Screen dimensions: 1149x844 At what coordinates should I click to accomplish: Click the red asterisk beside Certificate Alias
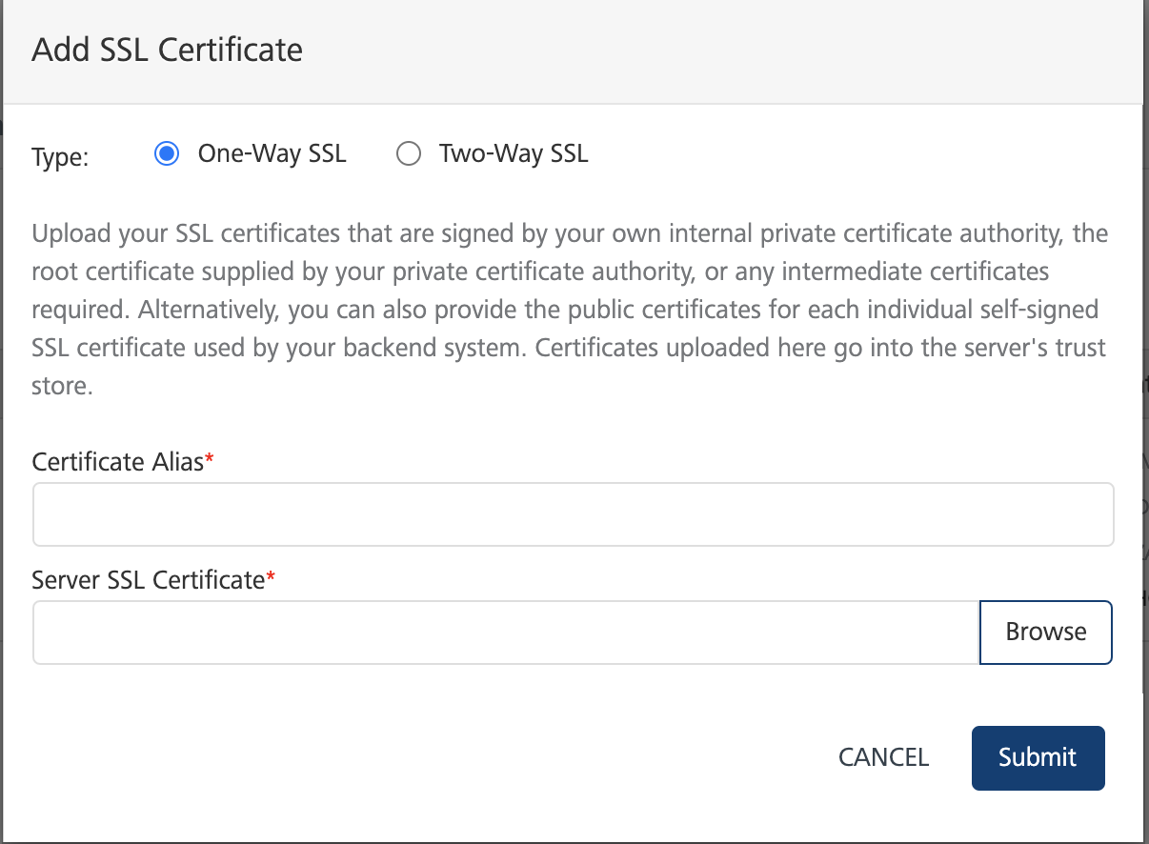click(x=211, y=459)
